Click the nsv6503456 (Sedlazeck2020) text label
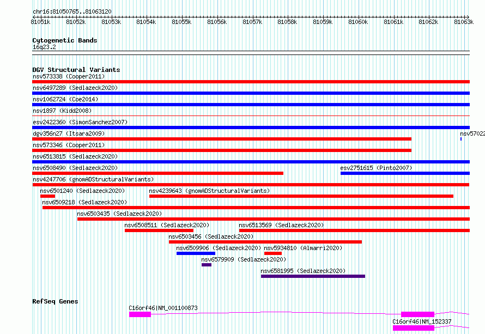Screen dimensions: 485x334 [x=211, y=236]
